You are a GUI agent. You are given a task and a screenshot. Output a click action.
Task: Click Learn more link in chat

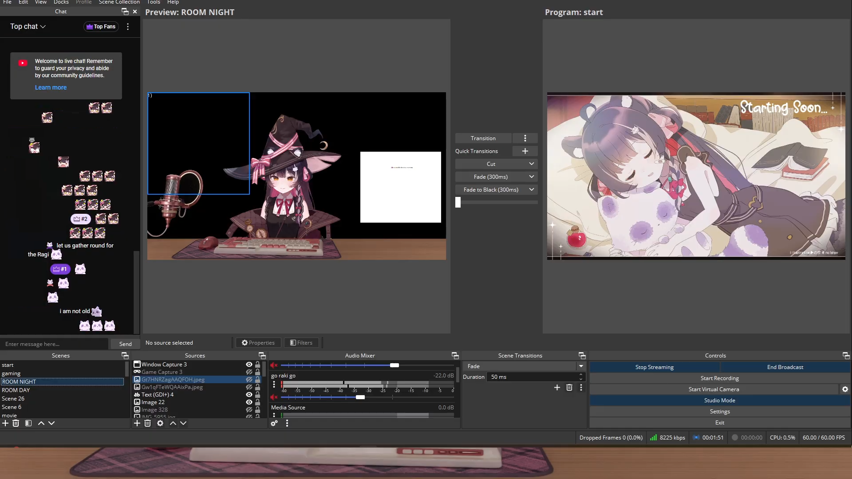click(x=51, y=88)
